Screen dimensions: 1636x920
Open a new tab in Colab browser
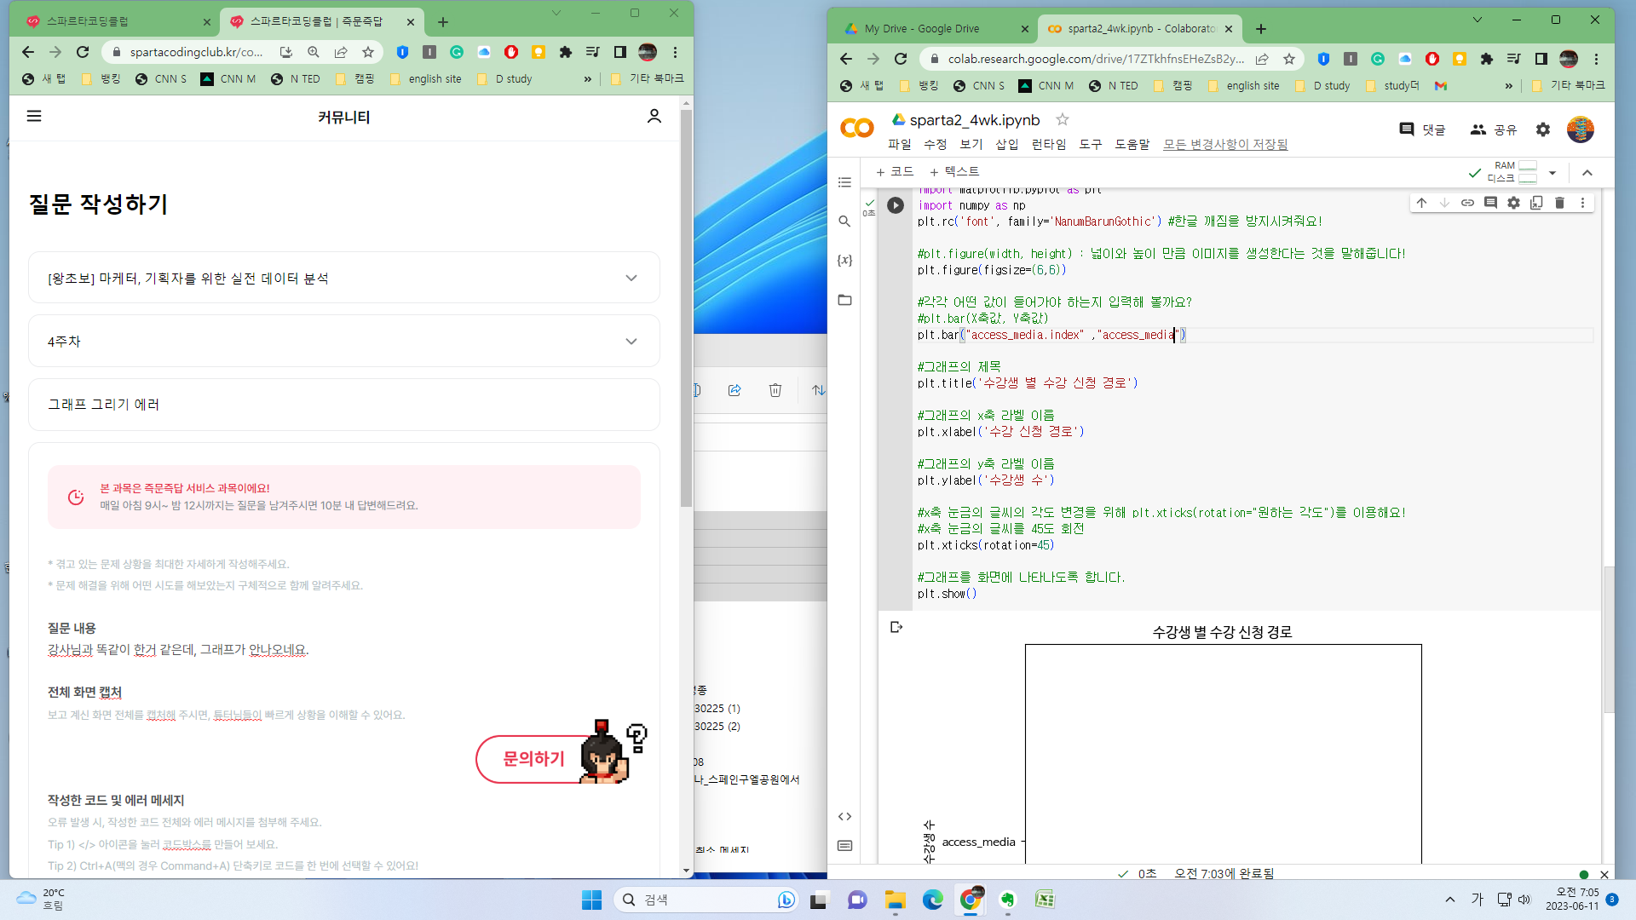point(1261,29)
